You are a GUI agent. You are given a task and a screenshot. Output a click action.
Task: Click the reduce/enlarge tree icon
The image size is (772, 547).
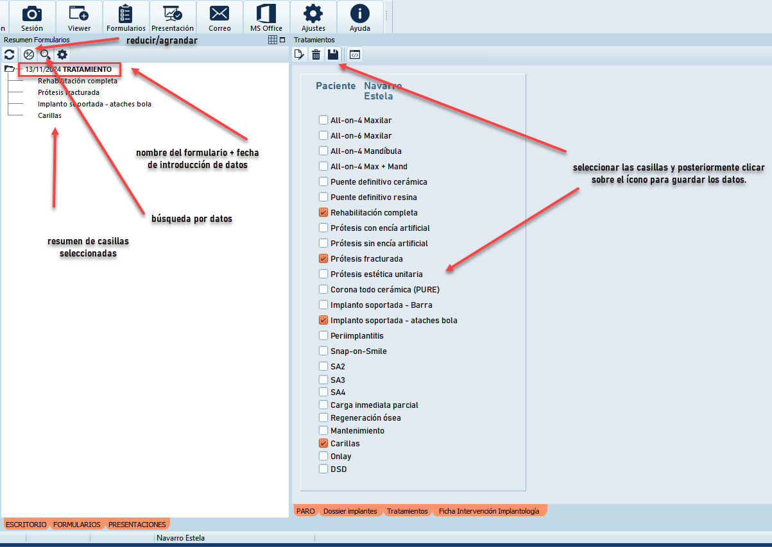click(x=28, y=55)
